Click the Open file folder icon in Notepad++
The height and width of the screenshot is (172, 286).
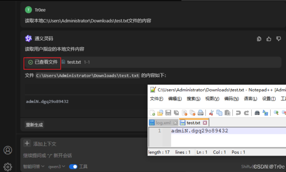click(160, 113)
